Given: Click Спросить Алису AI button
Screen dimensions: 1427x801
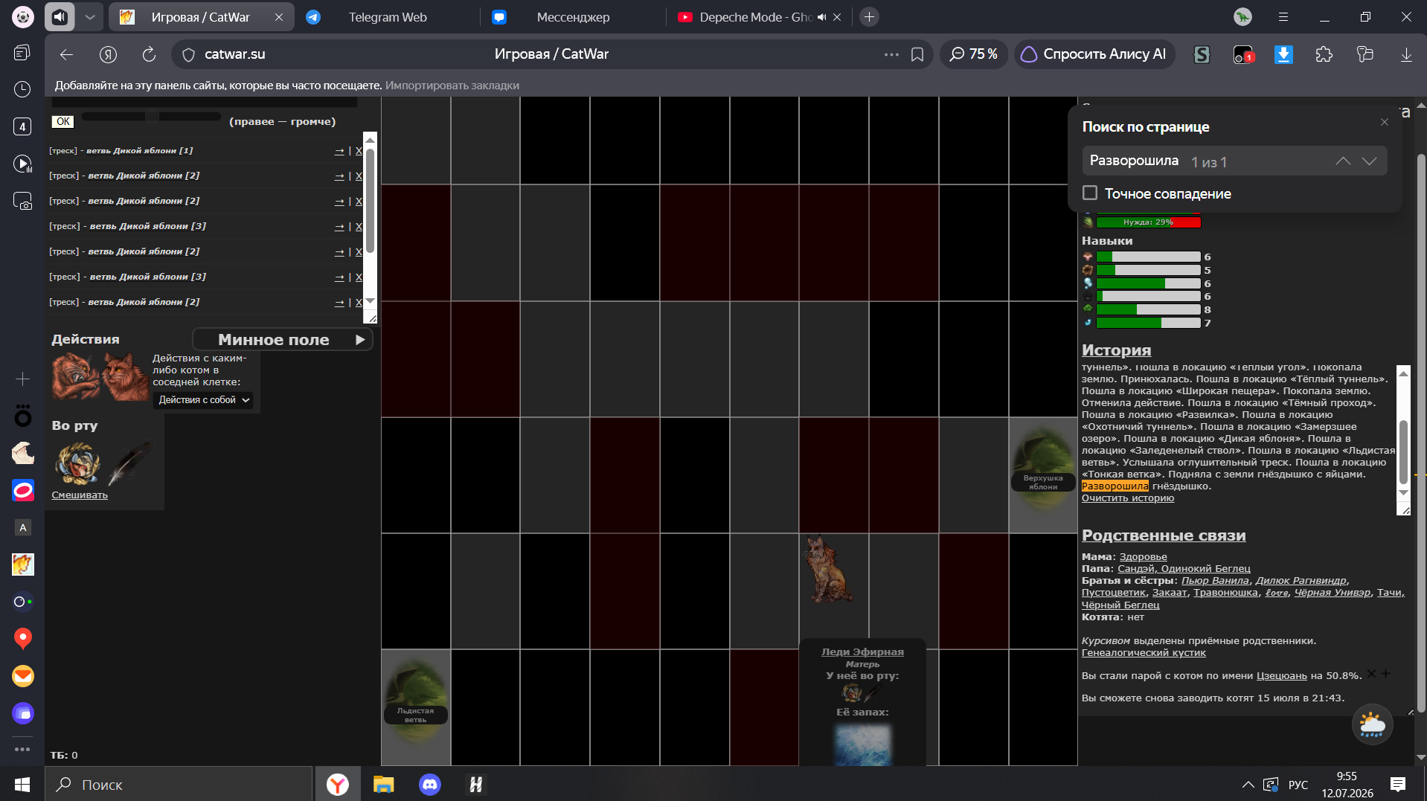Looking at the screenshot, I should pyautogui.click(x=1094, y=54).
